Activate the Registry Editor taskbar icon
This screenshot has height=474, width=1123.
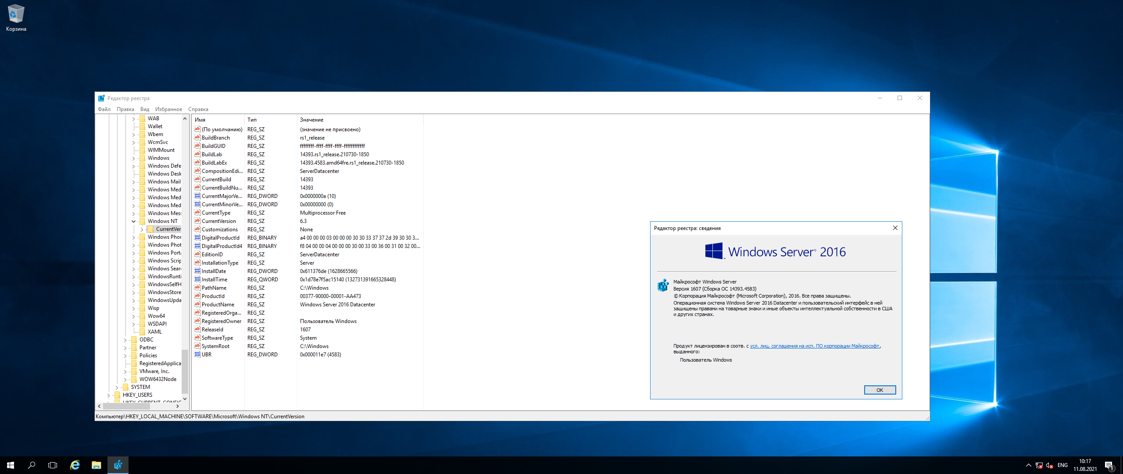point(118,465)
